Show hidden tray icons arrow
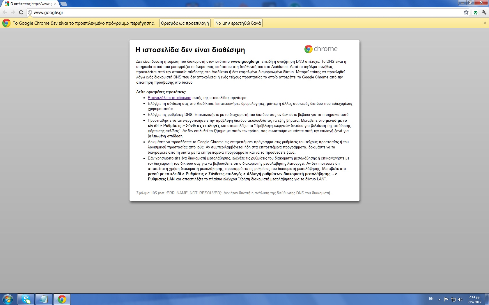 pyautogui.click(x=439, y=299)
